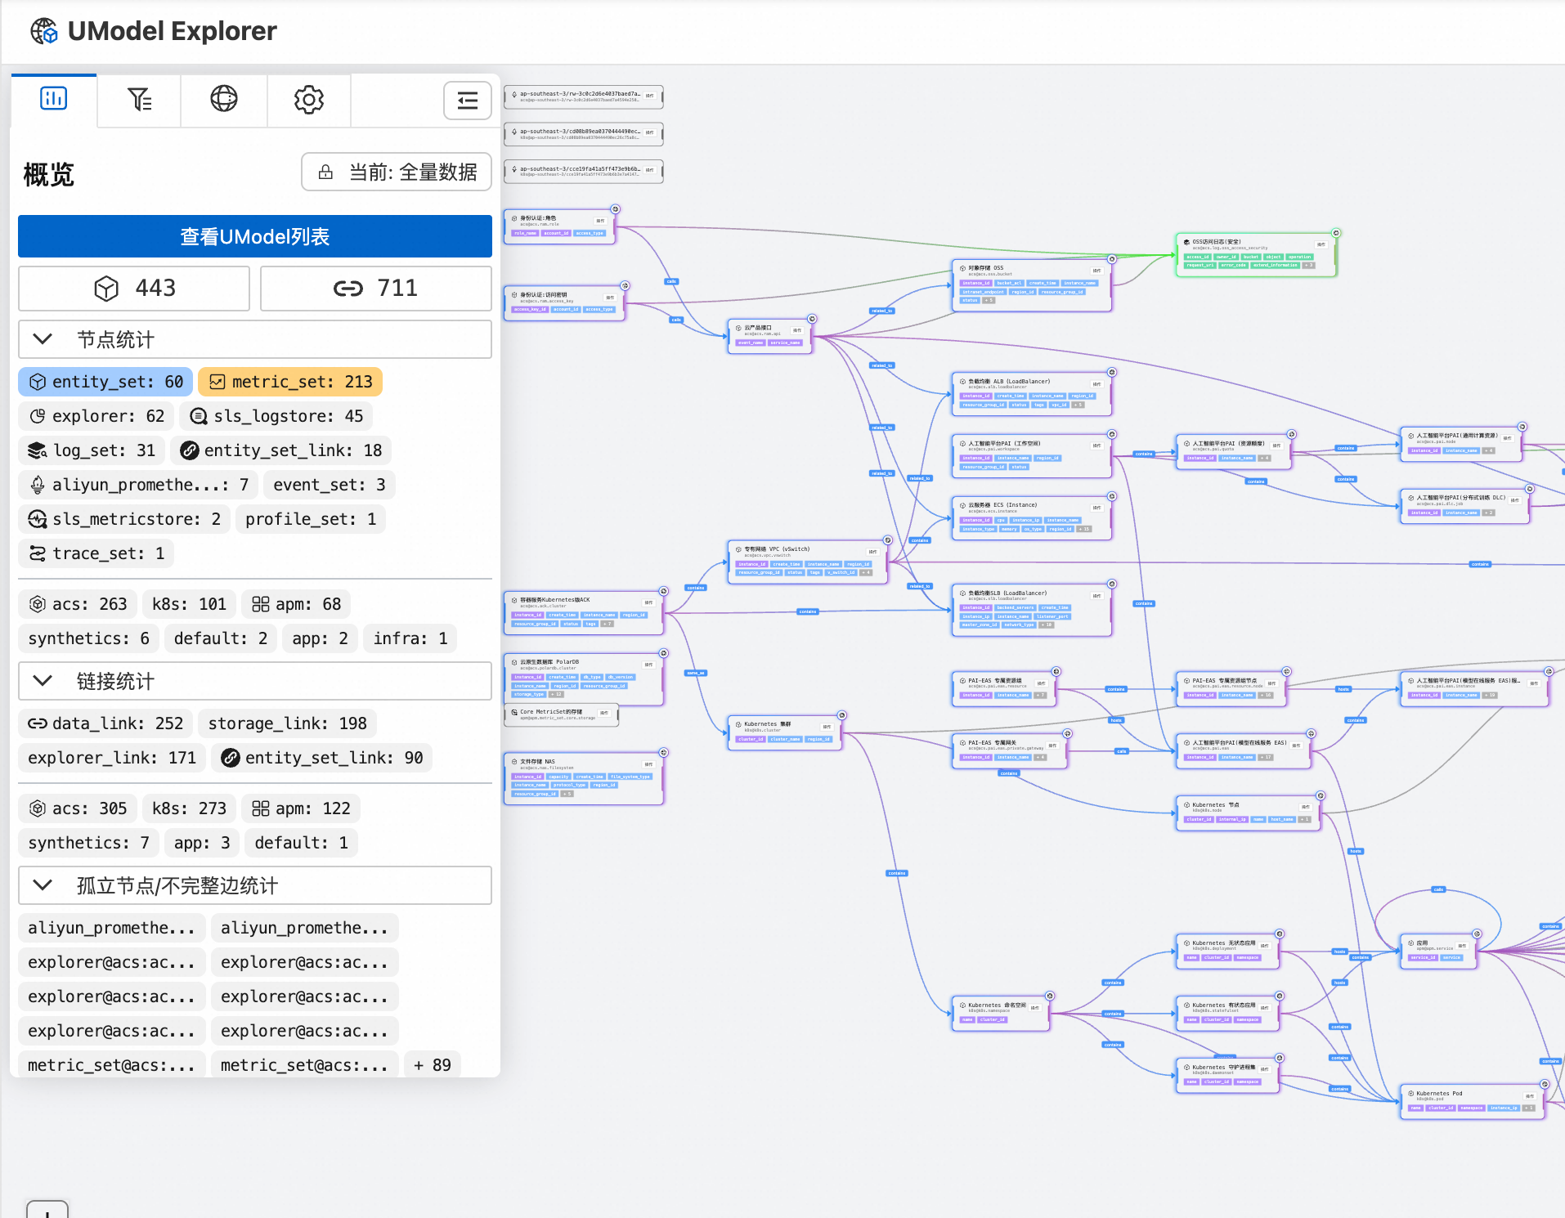
Task: Select the acs: 305 link domain tag
Action: coord(78,808)
